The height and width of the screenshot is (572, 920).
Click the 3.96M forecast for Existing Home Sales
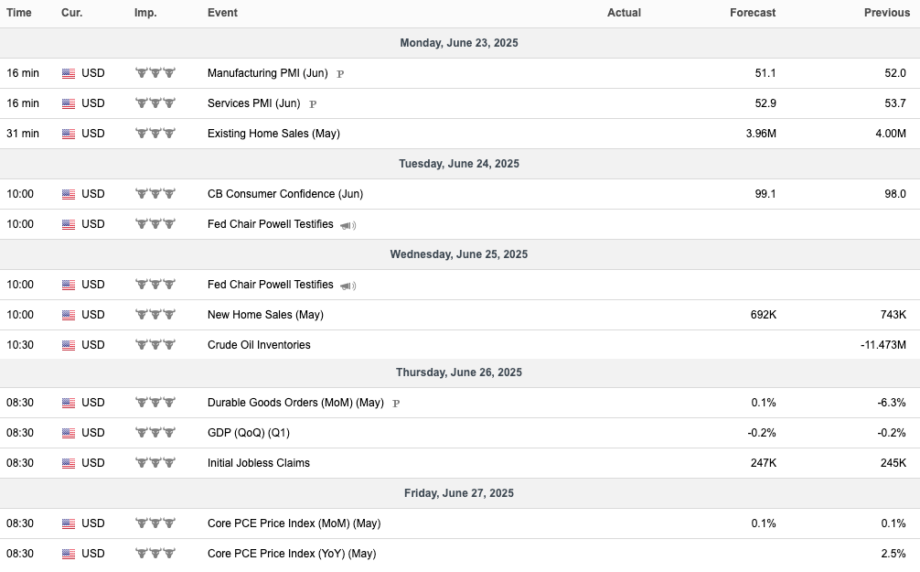[x=761, y=134]
